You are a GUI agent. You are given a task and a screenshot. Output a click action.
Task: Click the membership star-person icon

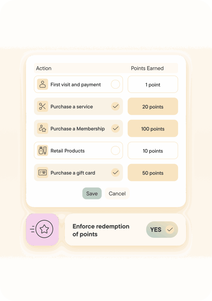pyautogui.click(x=43, y=129)
